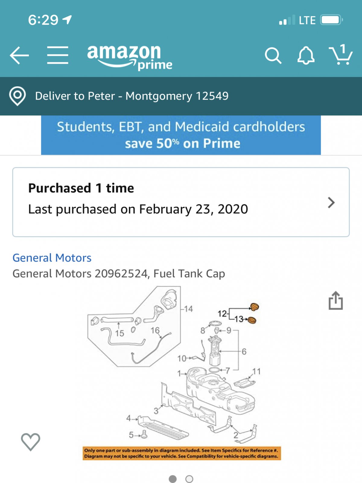Image resolution: width=362 pixels, height=483 pixels.
Task: Open notifications bell icon
Action: click(306, 56)
